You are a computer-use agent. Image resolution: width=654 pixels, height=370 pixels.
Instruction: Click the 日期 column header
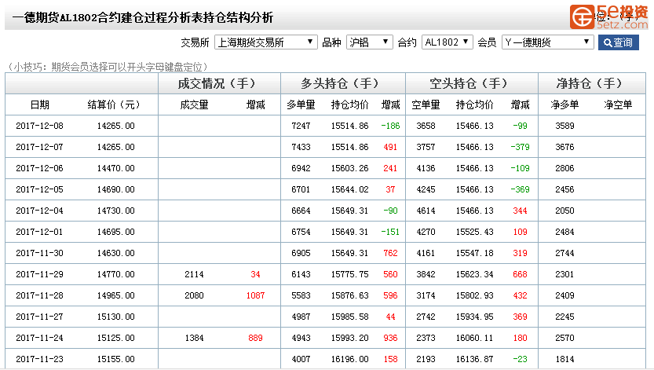tap(39, 104)
